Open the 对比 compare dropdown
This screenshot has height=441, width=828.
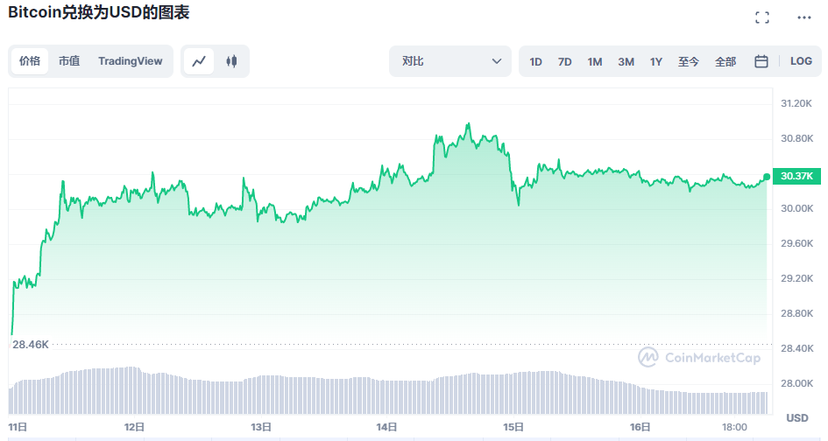point(450,61)
